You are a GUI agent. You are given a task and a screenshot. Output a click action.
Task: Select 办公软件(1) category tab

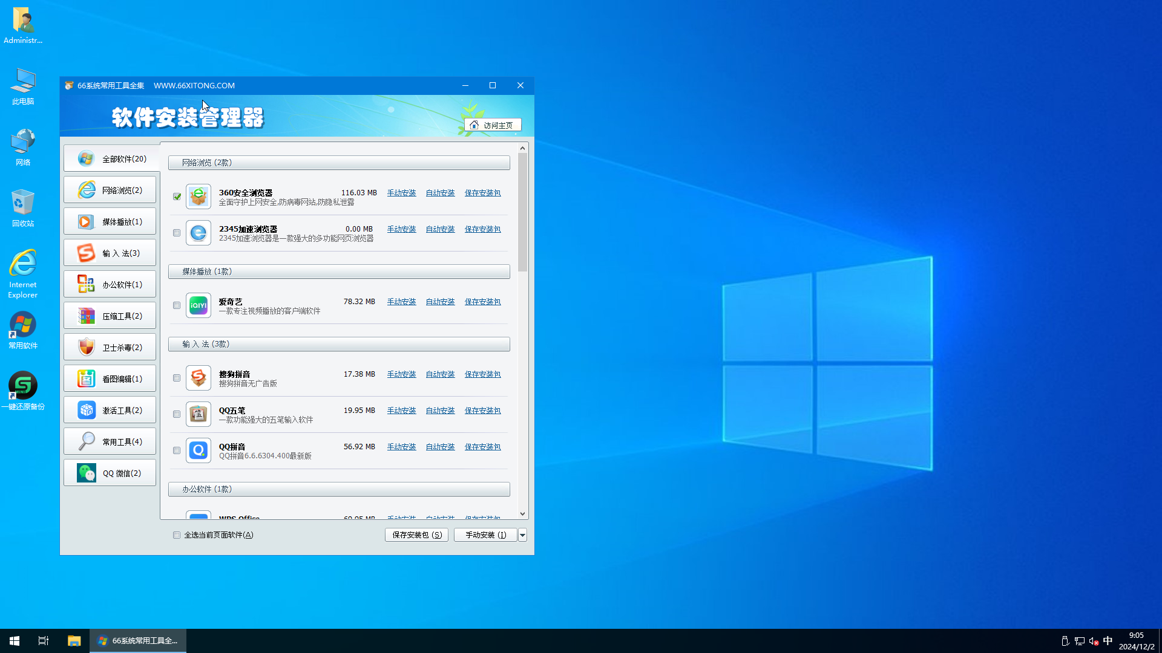[x=110, y=284]
